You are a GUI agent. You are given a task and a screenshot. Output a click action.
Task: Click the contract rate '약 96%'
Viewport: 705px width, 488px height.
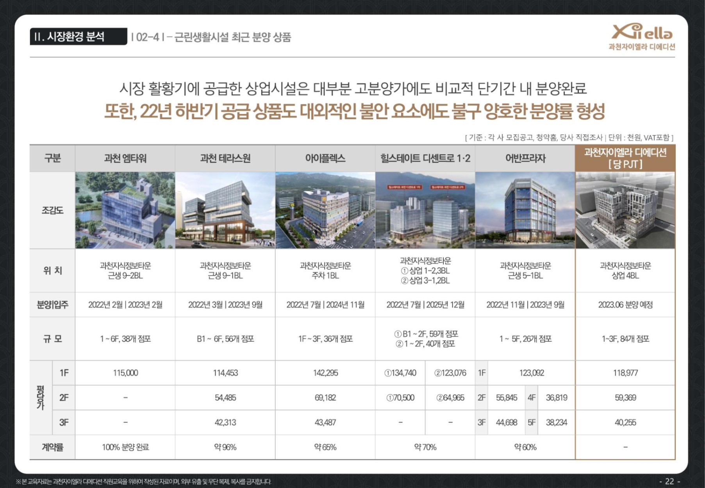[225, 447]
